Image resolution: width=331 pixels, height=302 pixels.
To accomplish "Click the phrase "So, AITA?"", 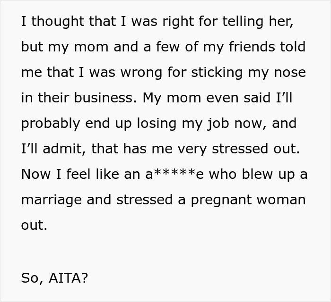I will [54, 278].
